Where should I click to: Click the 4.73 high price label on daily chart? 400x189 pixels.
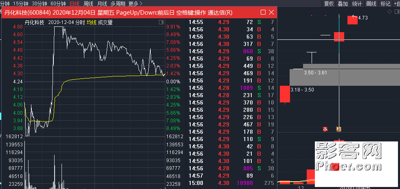363,18
